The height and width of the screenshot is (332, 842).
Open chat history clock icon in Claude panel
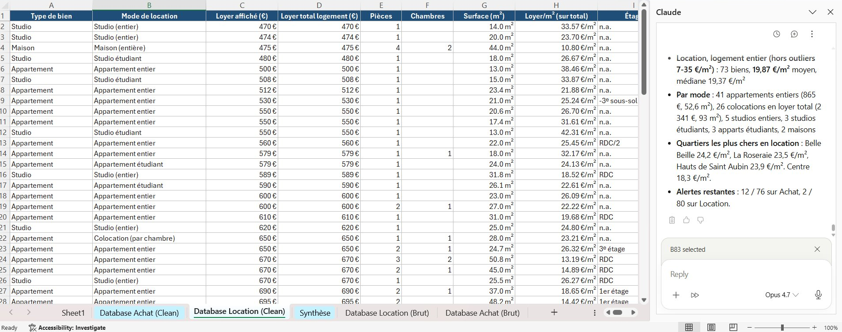coord(777,34)
